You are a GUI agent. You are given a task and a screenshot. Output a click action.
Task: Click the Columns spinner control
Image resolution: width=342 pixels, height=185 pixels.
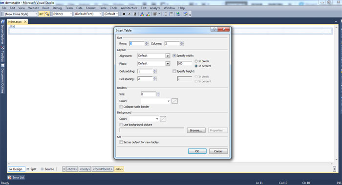[x=182, y=43]
